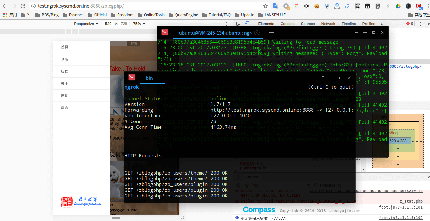Open the grey lightning bolt extension
Image resolution: width=430 pixels, height=221 pixels.
(388, 6)
